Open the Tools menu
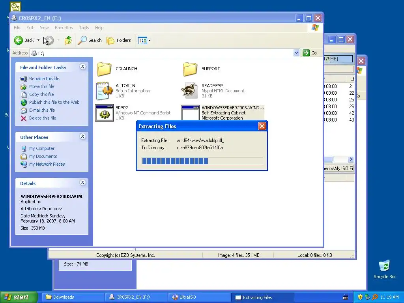 click(84, 28)
